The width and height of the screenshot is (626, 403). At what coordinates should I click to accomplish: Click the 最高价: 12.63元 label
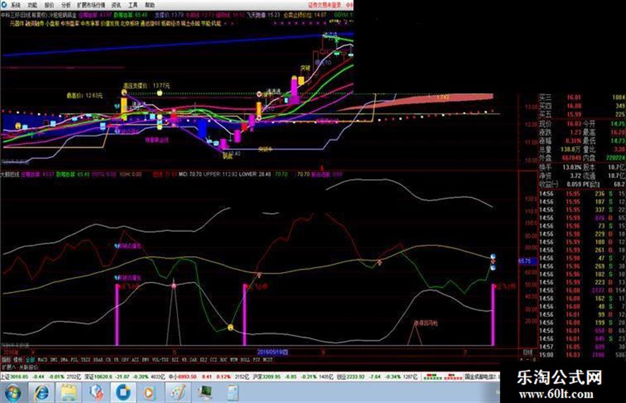(85, 96)
